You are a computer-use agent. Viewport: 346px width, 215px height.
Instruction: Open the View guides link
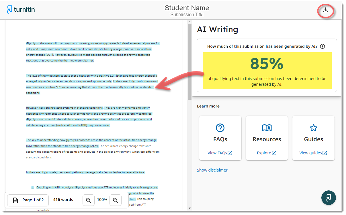coord(313,153)
